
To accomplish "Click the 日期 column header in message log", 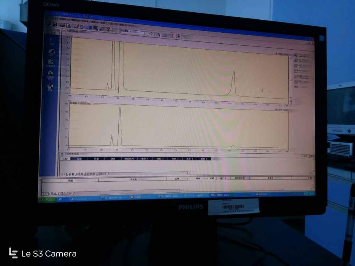I will coord(177,179).
